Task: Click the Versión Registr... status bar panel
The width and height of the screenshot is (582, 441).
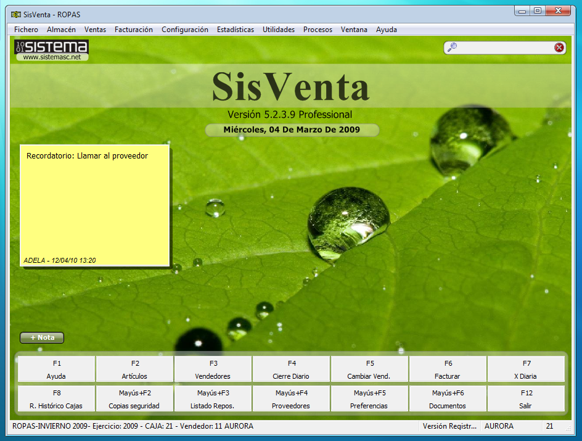Action: 449,426
